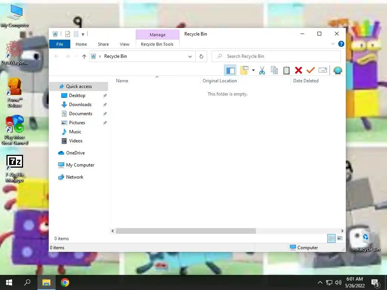Sort by Date Deleted column header

pos(318,81)
